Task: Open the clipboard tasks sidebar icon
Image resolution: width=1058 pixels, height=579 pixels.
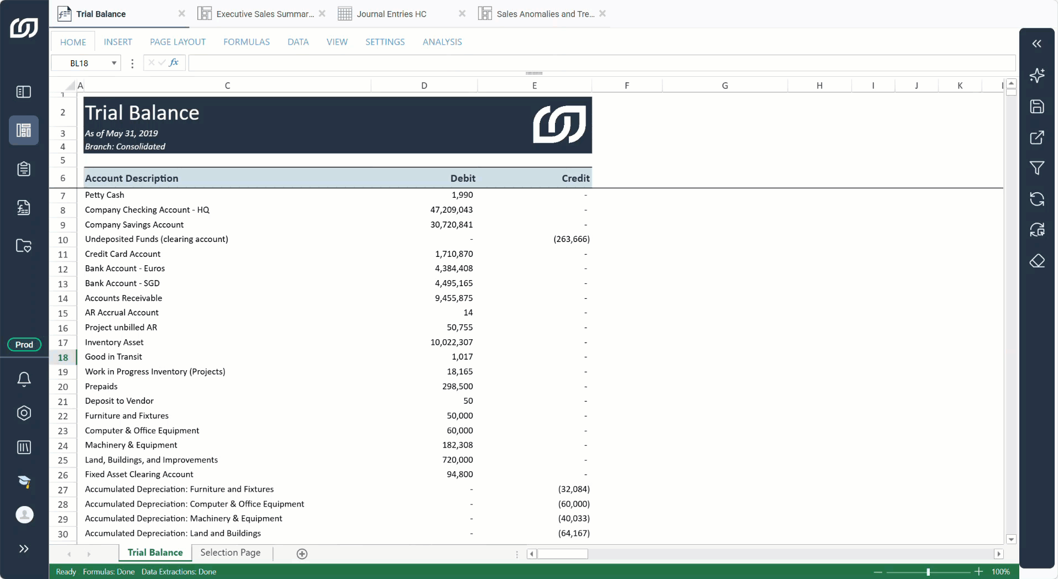Action: tap(24, 169)
